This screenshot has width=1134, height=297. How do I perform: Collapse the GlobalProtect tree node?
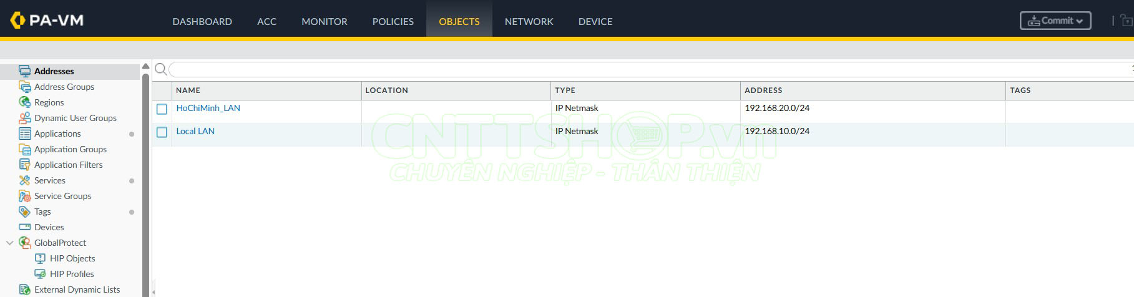point(9,243)
